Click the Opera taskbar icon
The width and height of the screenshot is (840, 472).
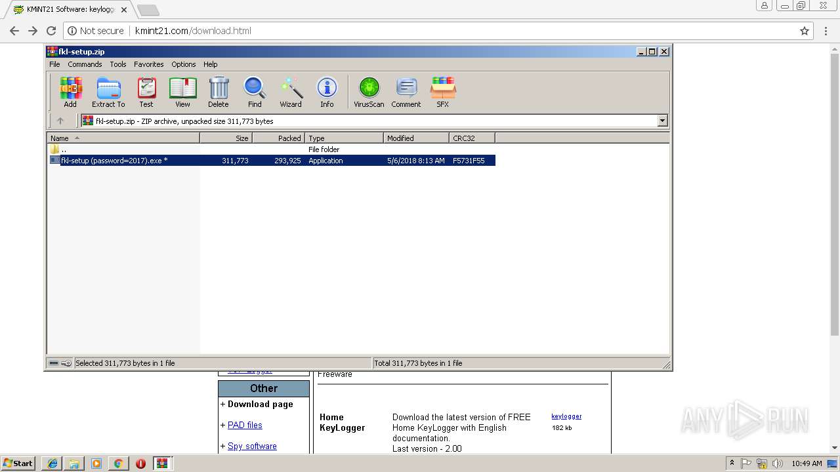coord(140,463)
